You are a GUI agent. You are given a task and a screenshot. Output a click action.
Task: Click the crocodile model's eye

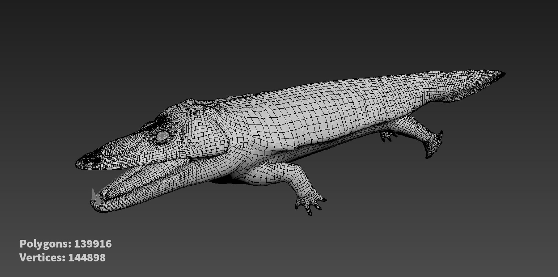pyautogui.click(x=162, y=136)
